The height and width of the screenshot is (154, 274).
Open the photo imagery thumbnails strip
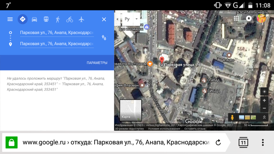coord(247,118)
